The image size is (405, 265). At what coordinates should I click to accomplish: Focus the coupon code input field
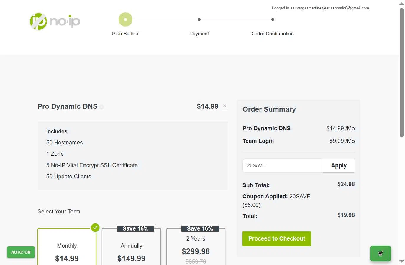pyautogui.click(x=283, y=166)
